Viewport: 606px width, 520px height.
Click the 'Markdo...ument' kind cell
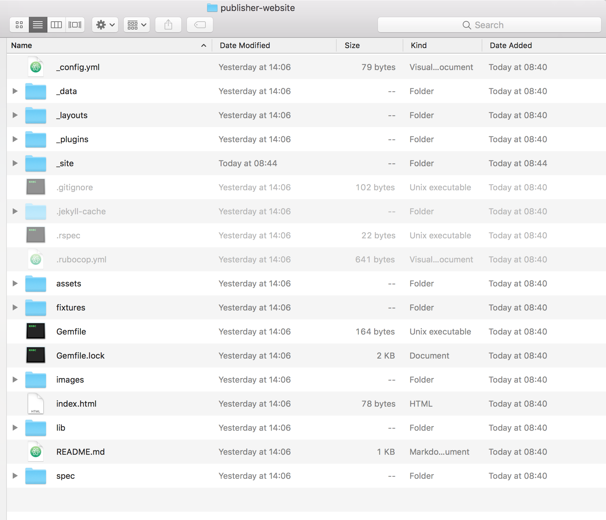pyautogui.click(x=439, y=452)
